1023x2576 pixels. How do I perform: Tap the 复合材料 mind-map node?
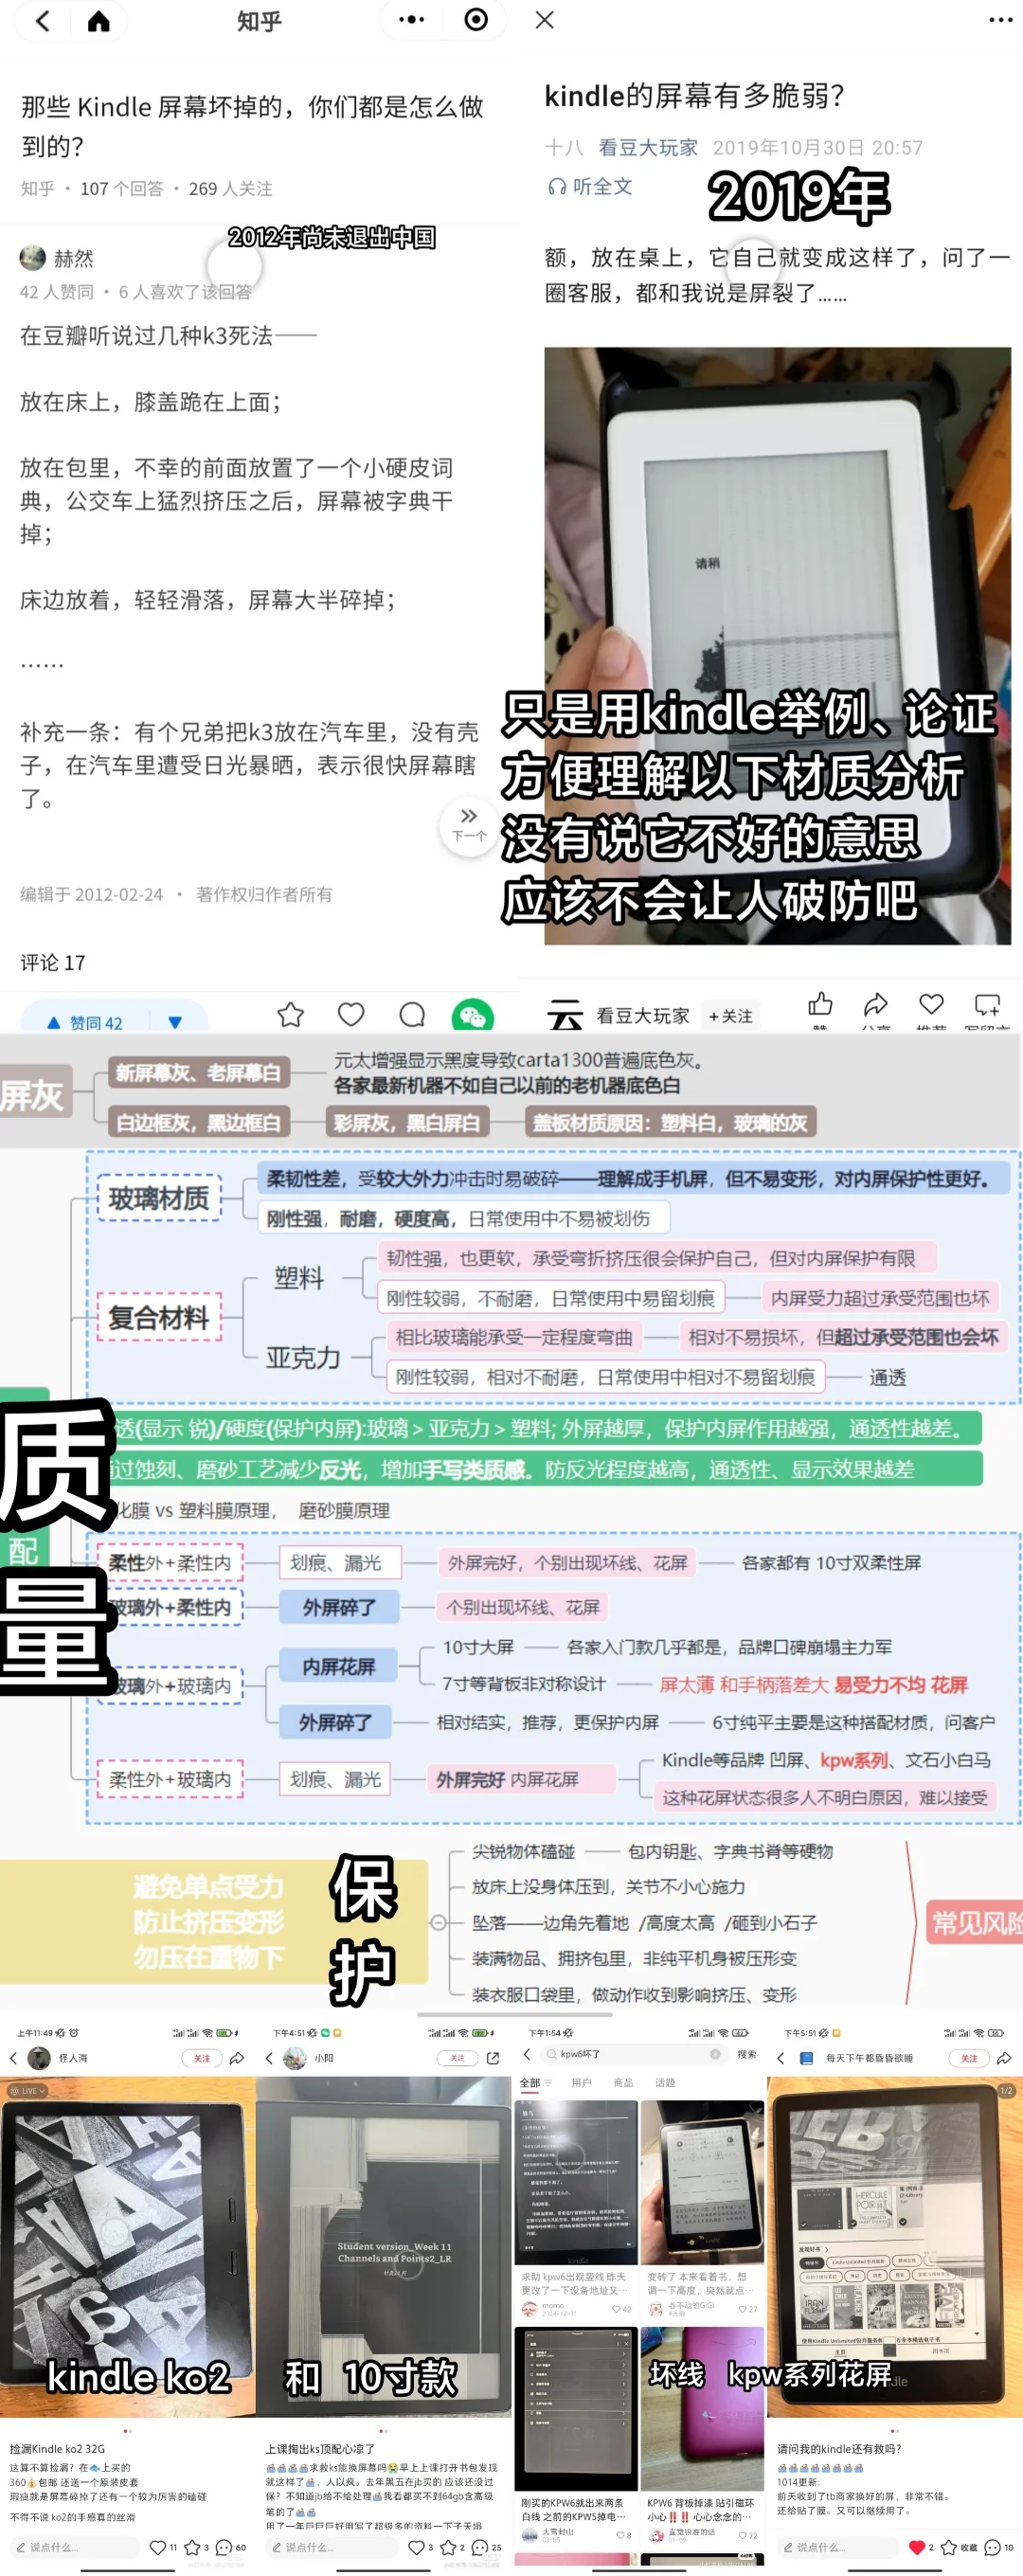click(159, 1318)
